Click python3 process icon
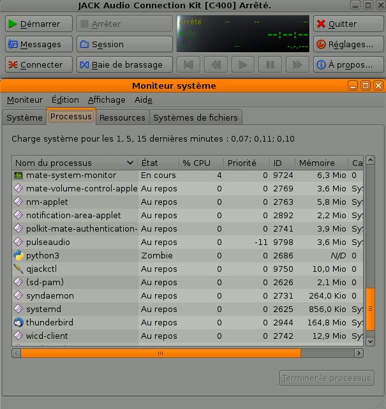 (19, 255)
